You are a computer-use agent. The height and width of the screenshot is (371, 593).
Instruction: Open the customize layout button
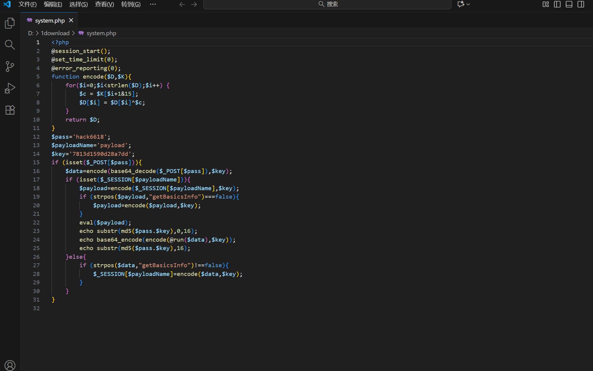point(545,4)
